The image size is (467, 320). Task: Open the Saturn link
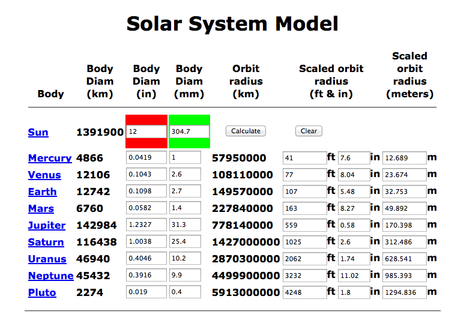(x=46, y=242)
